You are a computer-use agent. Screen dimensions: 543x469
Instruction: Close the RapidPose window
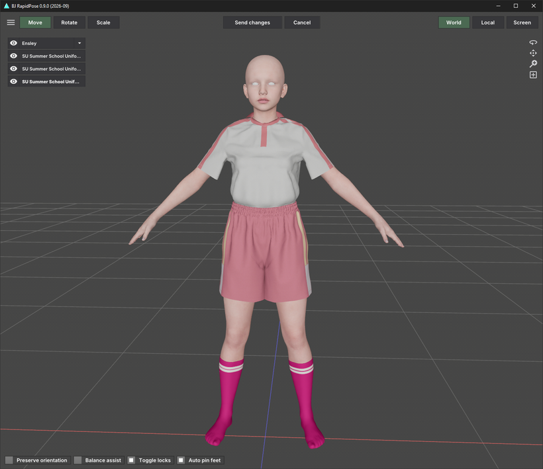[x=533, y=6]
